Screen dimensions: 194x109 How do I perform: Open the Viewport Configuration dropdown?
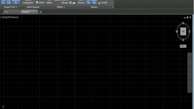(x=28, y=2)
